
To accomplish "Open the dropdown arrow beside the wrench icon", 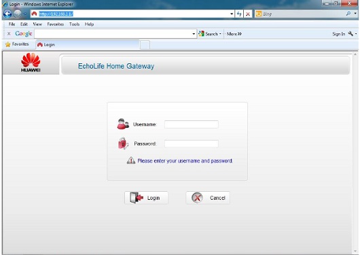I will (x=356, y=34).
